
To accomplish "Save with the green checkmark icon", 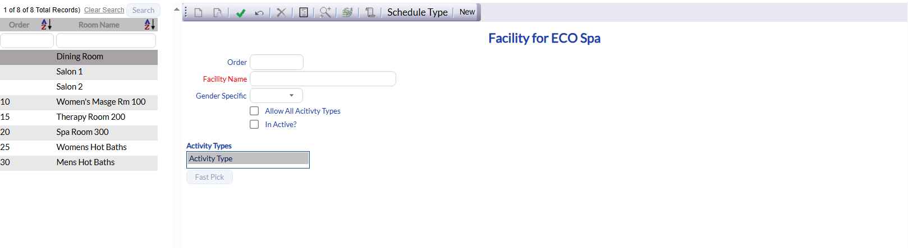I will [241, 13].
